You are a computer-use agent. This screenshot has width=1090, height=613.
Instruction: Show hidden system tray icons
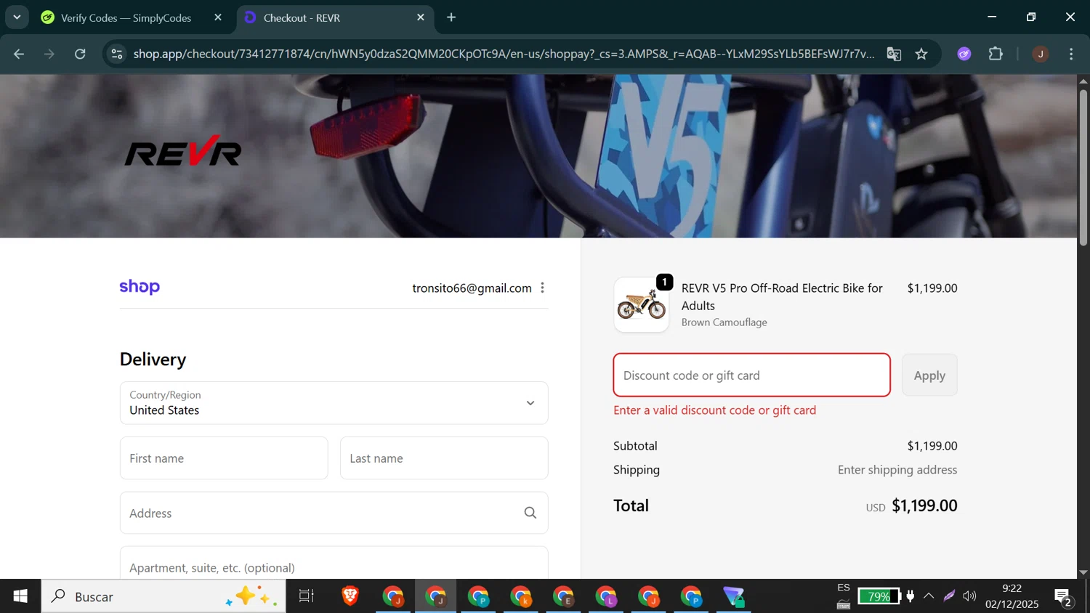929,596
